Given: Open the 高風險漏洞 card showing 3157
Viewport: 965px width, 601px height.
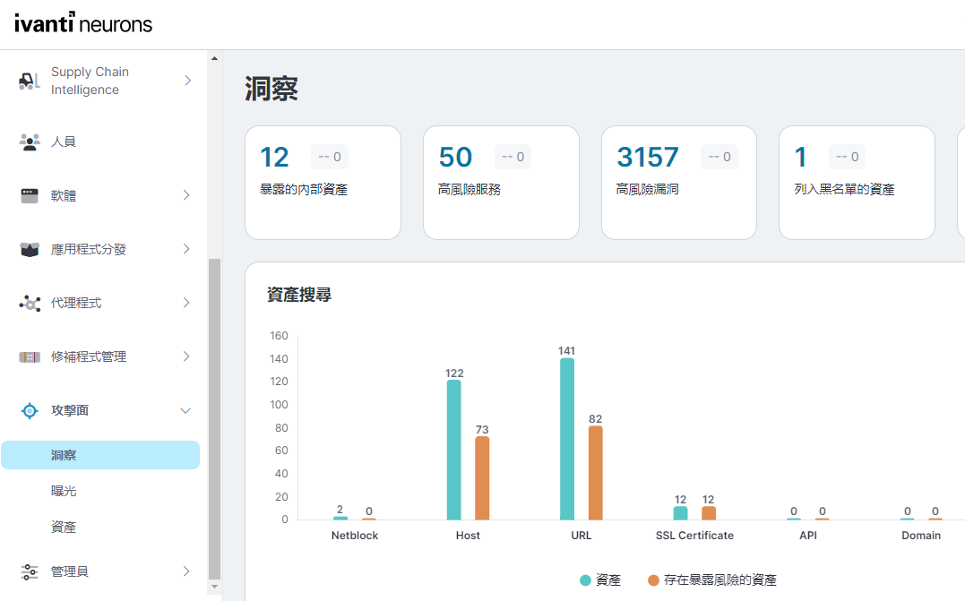Looking at the screenshot, I should (679, 183).
